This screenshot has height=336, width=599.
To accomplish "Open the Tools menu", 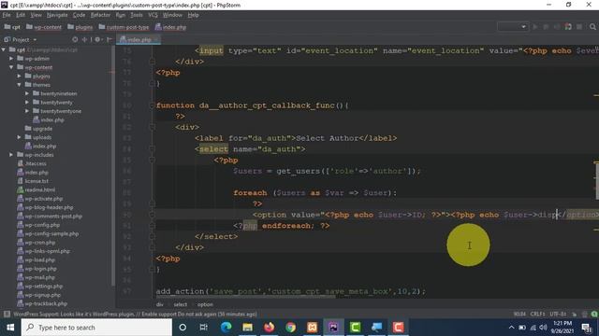I will click(x=137, y=15).
